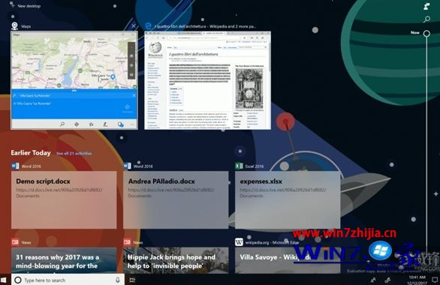Click the Task View taskbar button
The width and height of the screenshot is (440, 285).
(132, 280)
